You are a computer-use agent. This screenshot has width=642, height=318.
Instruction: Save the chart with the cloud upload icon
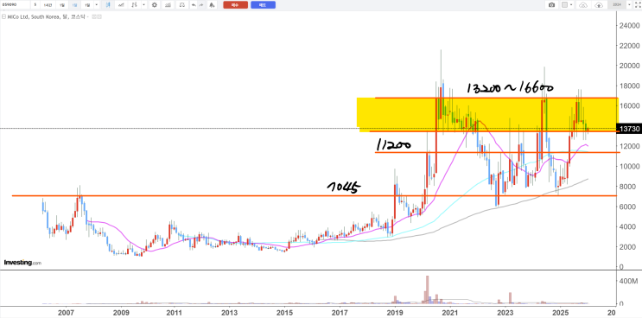(599, 5)
